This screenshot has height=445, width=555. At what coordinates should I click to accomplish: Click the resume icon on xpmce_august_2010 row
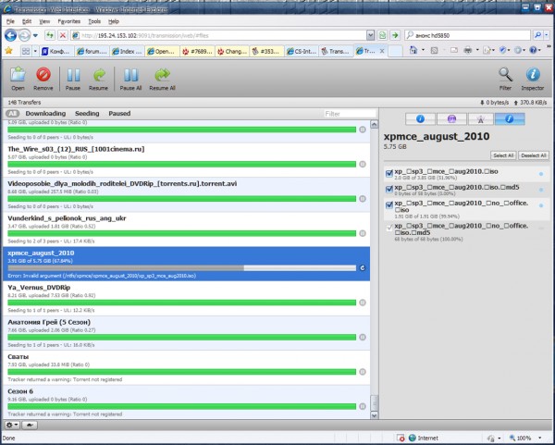pos(363,268)
